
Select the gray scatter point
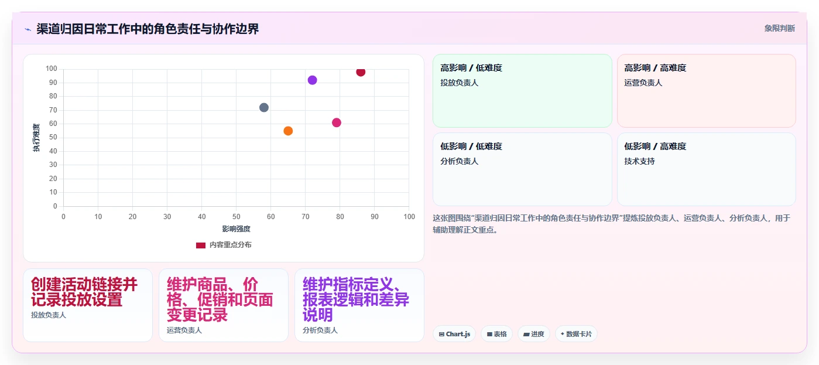tap(264, 108)
